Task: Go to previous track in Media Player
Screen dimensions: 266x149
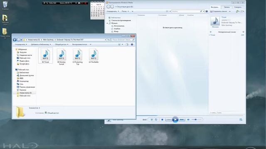Action: point(168,120)
